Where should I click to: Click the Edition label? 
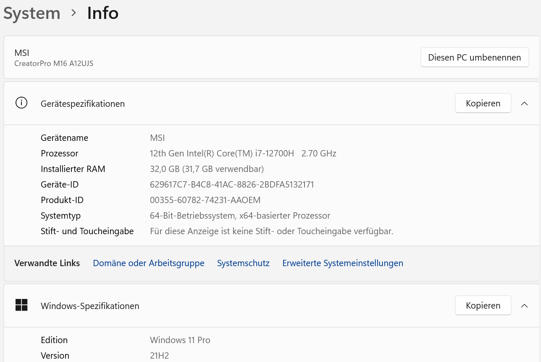pyautogui.click(x=54, y=340)
